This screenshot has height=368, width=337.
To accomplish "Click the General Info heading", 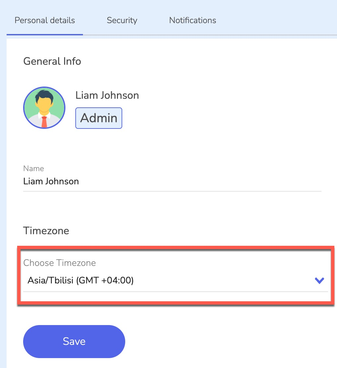I will coord(52,61).
